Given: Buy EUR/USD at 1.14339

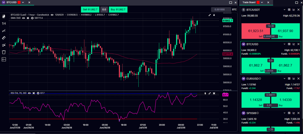Looking at the screenshot, I should click(285, 100).
